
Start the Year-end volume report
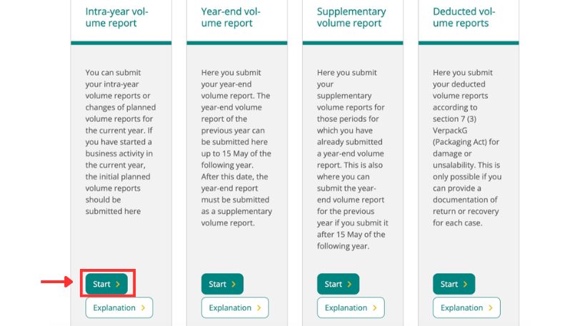tap(222, 284)
